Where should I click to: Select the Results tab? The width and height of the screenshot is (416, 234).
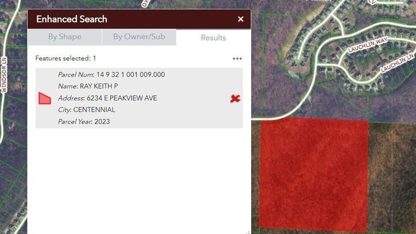(213, 37)
